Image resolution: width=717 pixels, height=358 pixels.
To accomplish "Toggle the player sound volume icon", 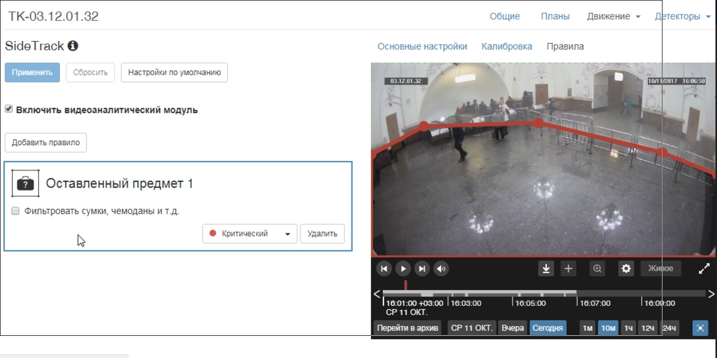I will point(441,269).
